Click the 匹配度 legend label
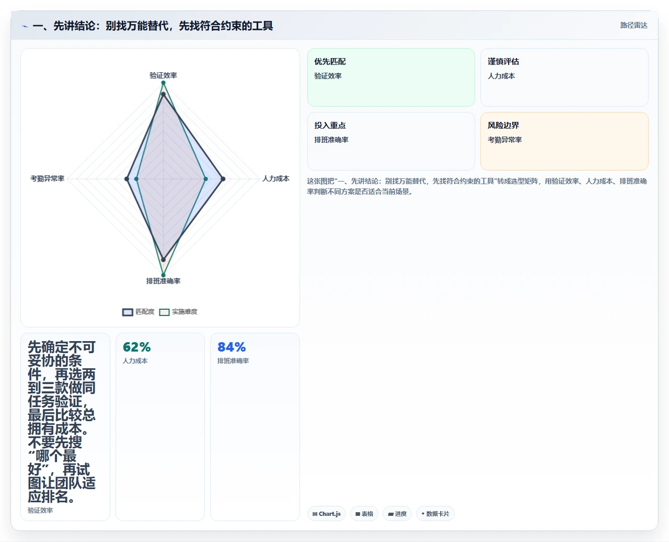Screen dimensions: 669x542 click(x=145, y=312)
